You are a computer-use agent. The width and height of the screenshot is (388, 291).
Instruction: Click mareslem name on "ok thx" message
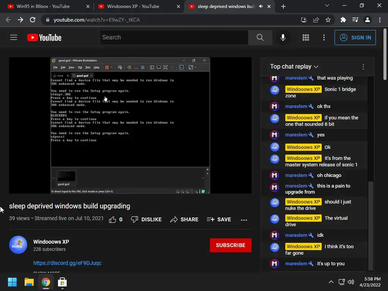[296, 106]
